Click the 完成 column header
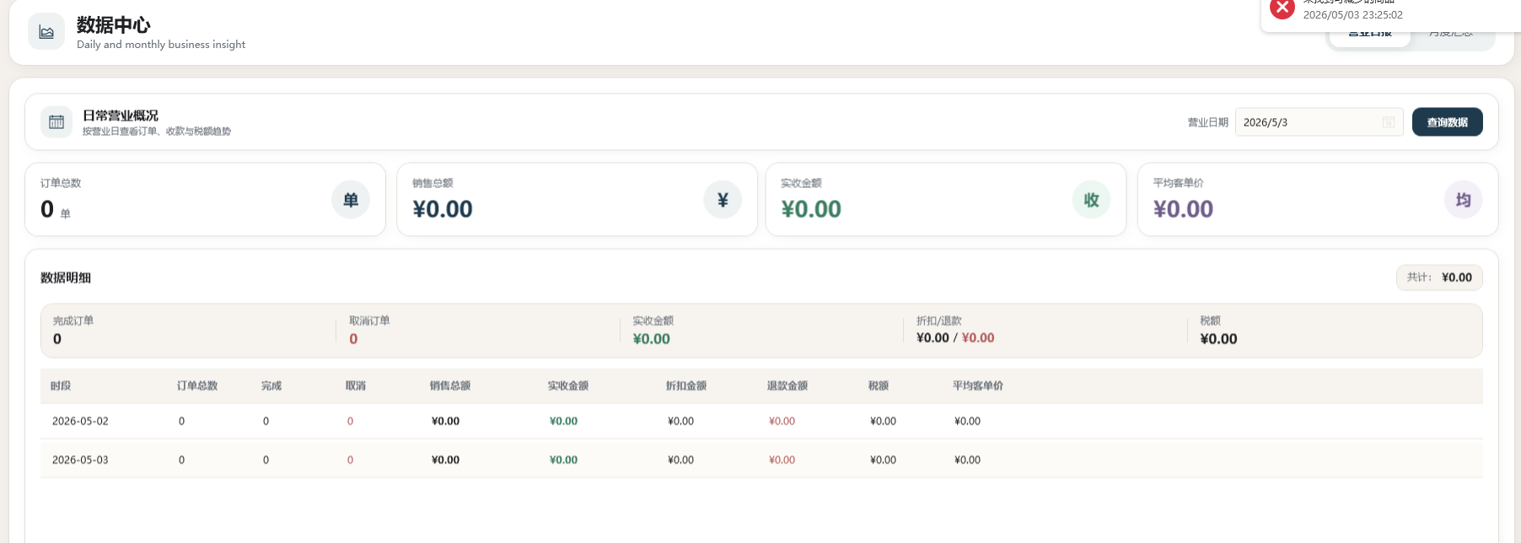 [271, 386]
